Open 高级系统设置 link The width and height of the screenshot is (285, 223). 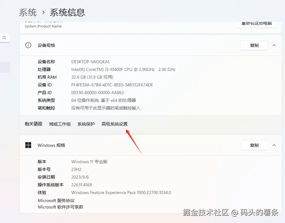115,124
